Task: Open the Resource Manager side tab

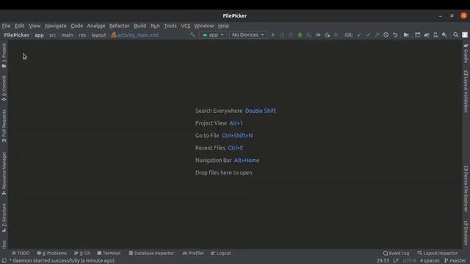Action: pos(4,173)
